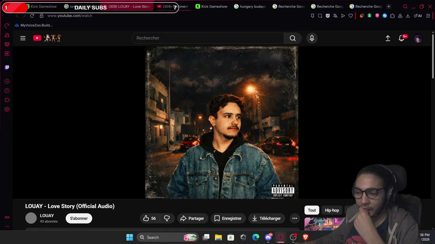Open the translate page icon

[x=335, y=16]
